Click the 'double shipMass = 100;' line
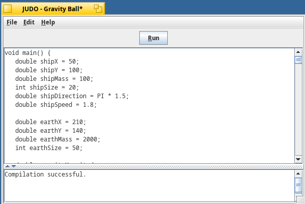 click(54, 79)
